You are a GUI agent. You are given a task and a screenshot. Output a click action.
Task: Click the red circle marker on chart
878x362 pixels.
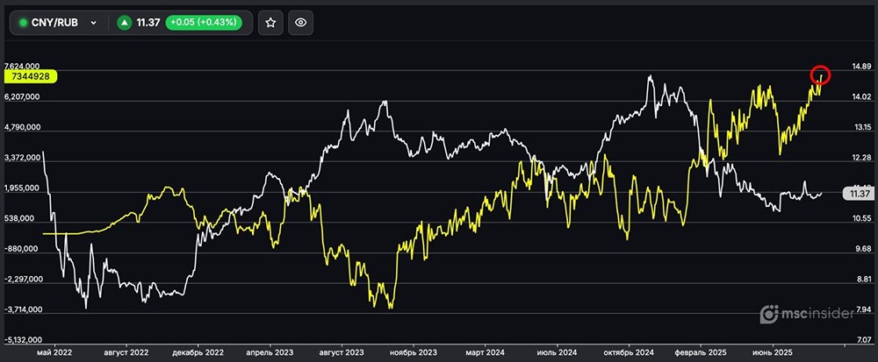pyautogui.click(x=820, y=75)
